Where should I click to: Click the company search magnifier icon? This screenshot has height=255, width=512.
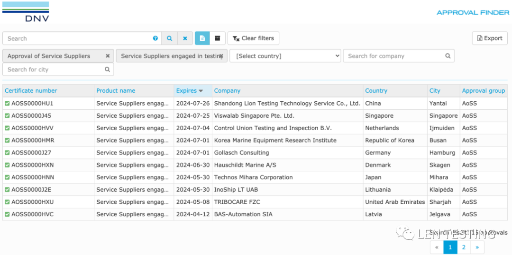coord(448,56)
